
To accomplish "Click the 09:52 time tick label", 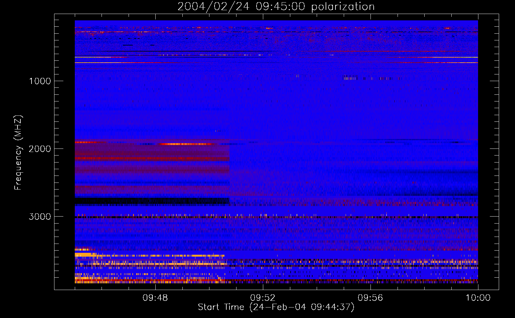I will [263, 298].
